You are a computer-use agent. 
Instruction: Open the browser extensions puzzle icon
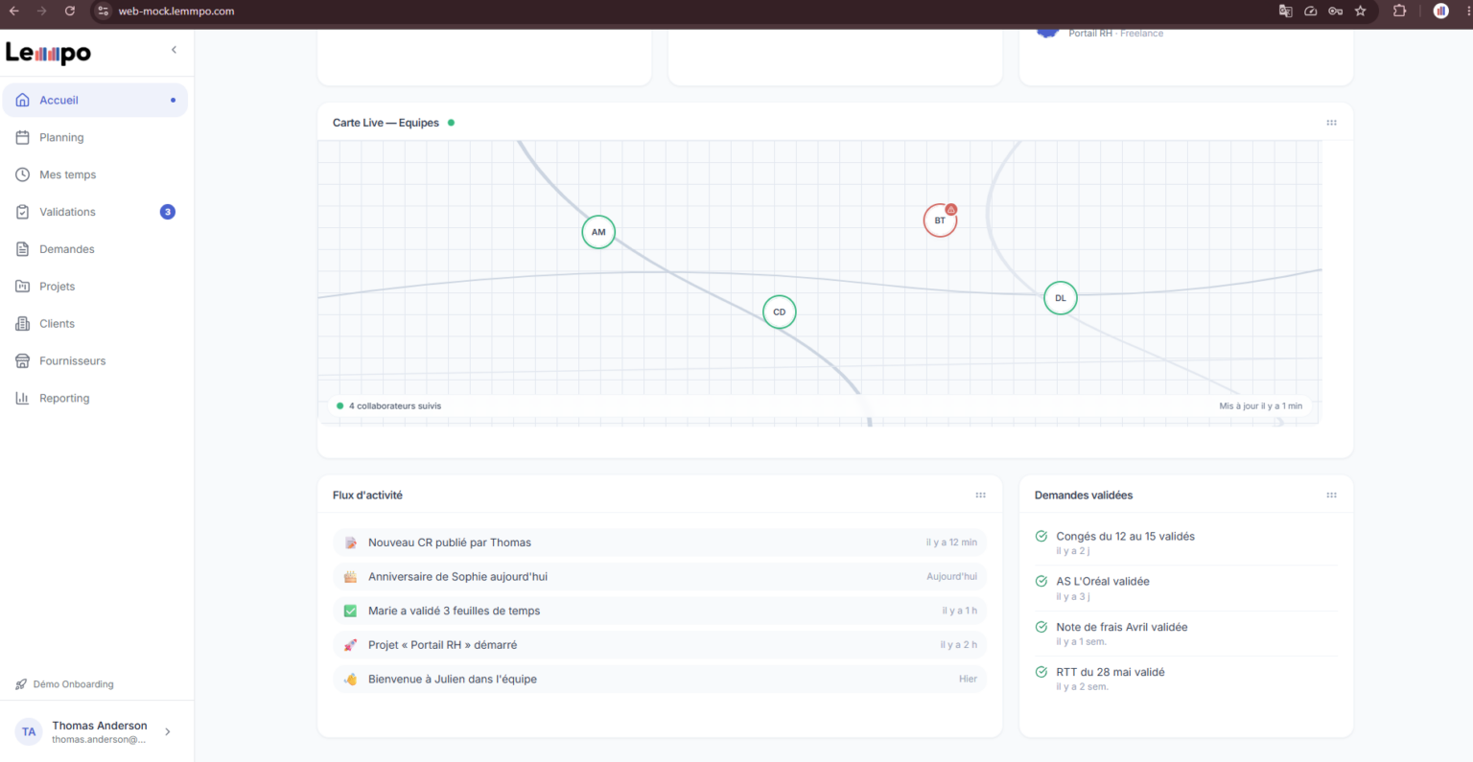pos(1399,11)
